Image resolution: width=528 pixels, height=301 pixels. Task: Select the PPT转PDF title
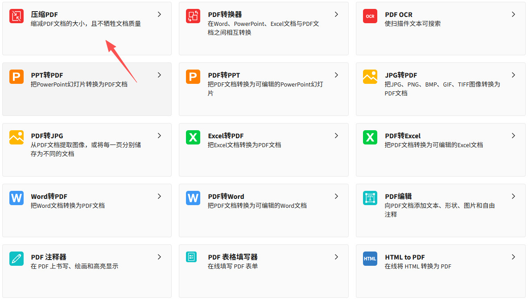pos(47,75)
